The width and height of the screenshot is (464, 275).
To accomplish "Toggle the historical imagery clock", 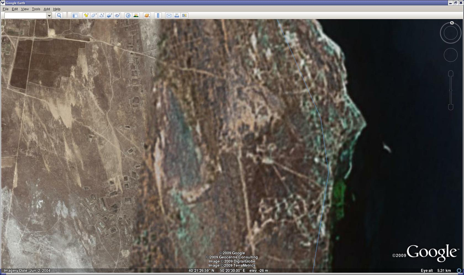I will (x=128, y=15).
